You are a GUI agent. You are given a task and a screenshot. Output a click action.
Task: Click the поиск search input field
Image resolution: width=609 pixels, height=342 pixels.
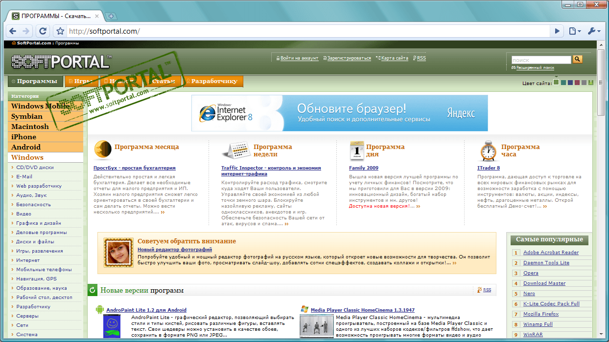tap(541, 60)
